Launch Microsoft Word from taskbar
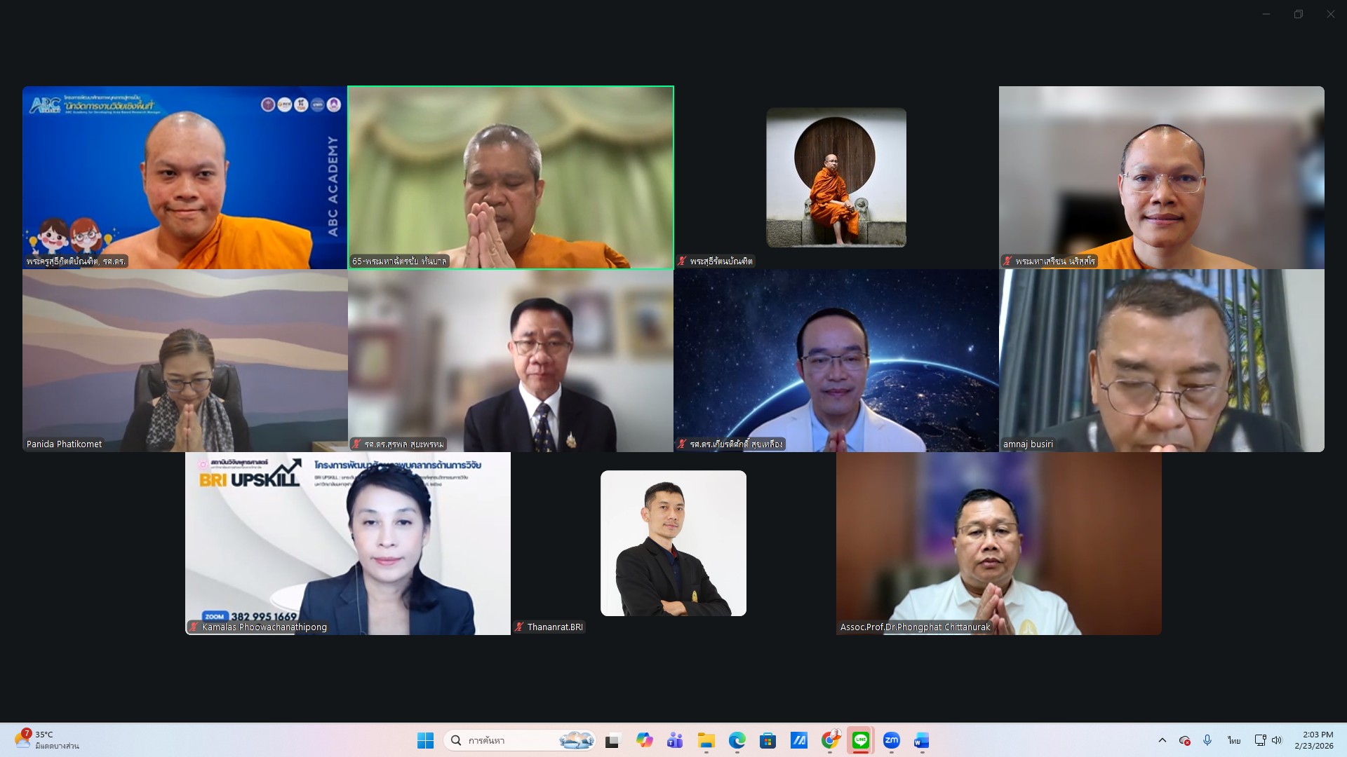Screen dimensions: 1347x757 tap(921, 740)
